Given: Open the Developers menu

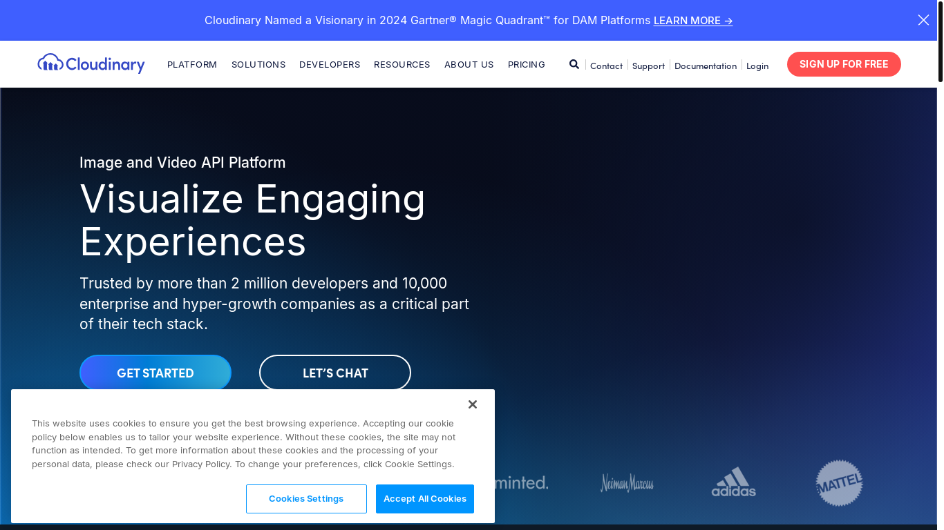Looking at the screenshot, I should [330, 64].
